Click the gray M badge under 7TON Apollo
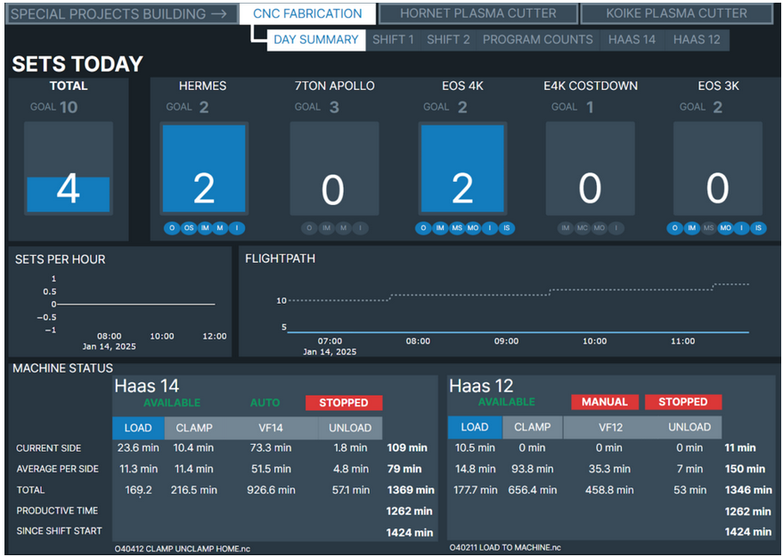This screenshot has height=557, width=783. click(x=343, y=228)
